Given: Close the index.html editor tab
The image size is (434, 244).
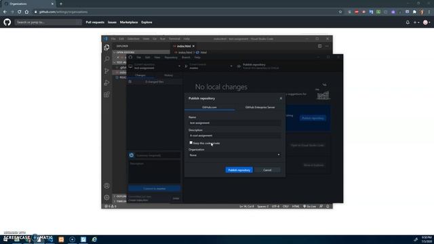Looking at the screenshot, I should point(193,46).
